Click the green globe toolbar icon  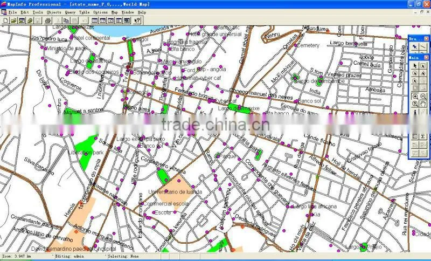(30, 20)
